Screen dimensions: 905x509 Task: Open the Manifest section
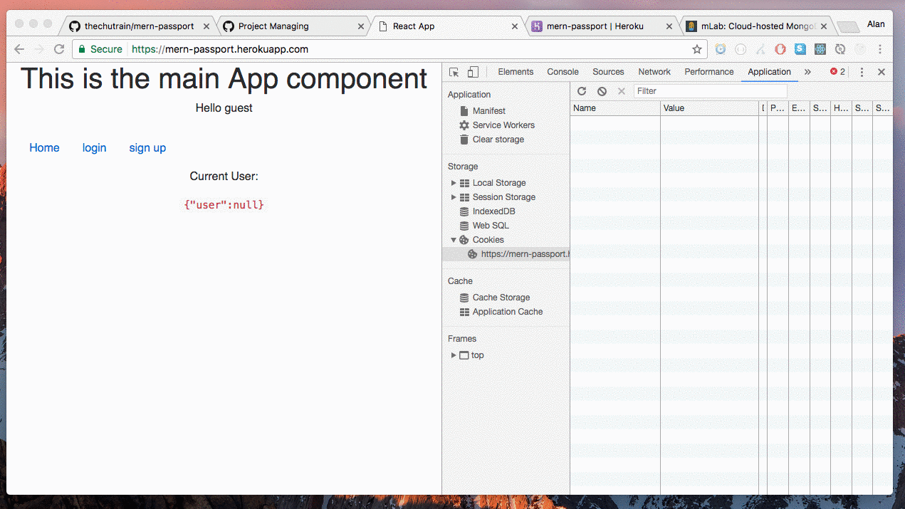pyautogui.click(x=488, y=111)
